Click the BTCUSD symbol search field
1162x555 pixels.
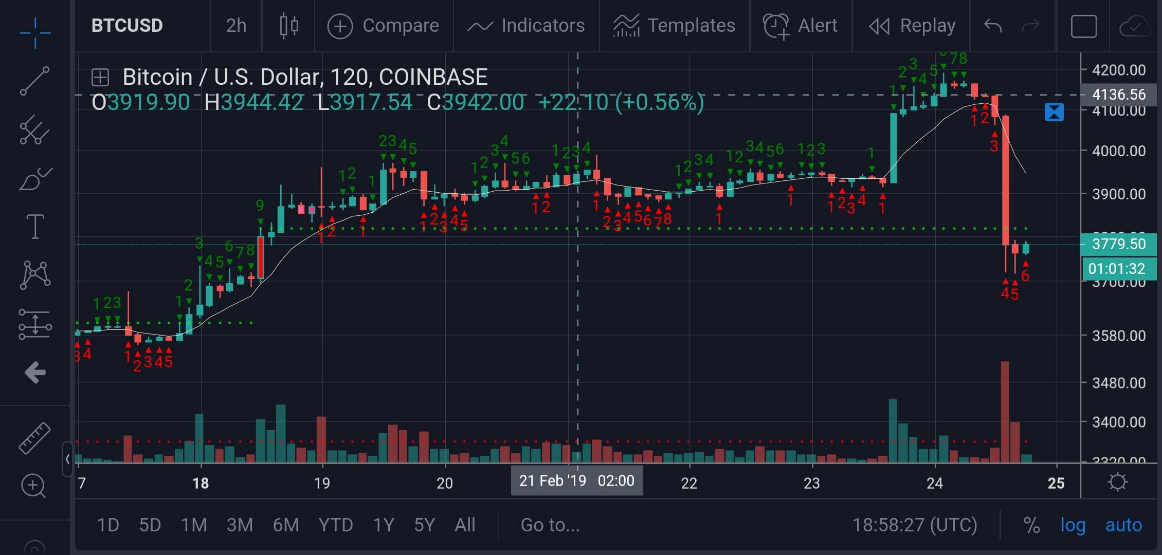127,26
